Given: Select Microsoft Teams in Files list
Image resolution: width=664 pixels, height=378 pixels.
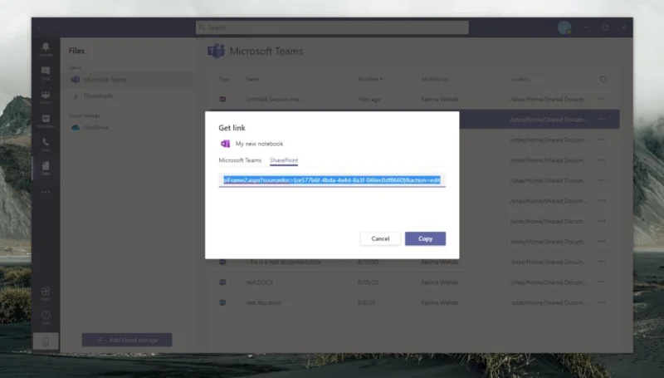Looking at the screenshot, I should coord(129,80).
